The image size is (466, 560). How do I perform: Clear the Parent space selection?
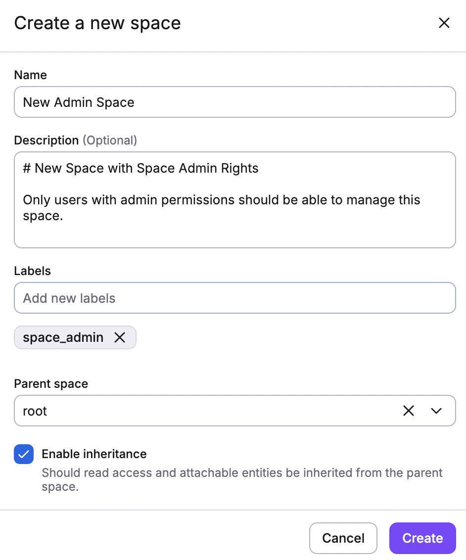408,411
